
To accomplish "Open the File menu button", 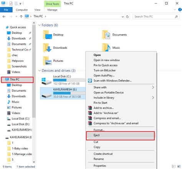I will point(6,10).
